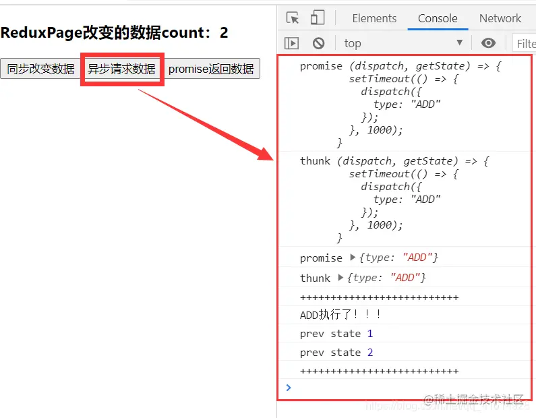Select the 'ADD执行了！！！' log line

(405, 314)
